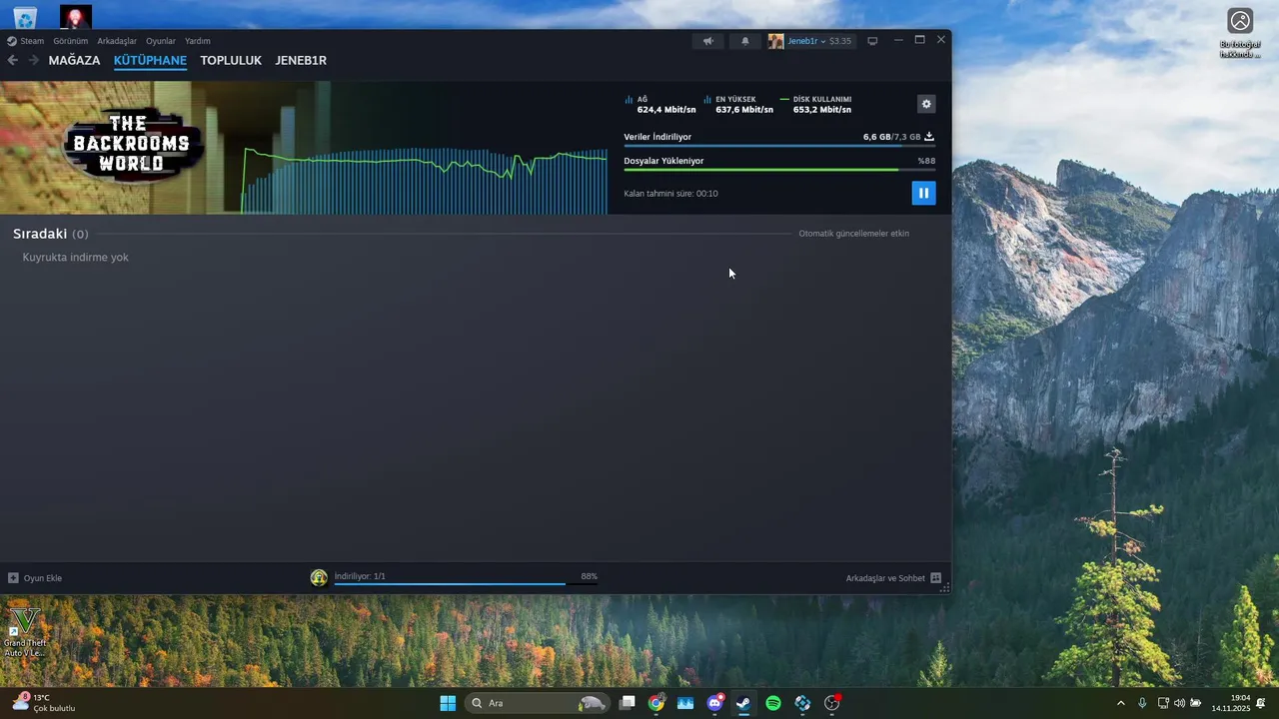1279x719 pixels.
Task: Click the taskbar Ara search box
Action: [x=538, y=703]
